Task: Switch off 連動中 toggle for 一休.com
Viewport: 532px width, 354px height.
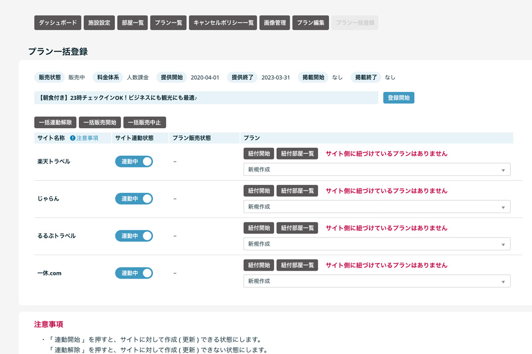Action: pyautogui.click(x=134, y=273)
